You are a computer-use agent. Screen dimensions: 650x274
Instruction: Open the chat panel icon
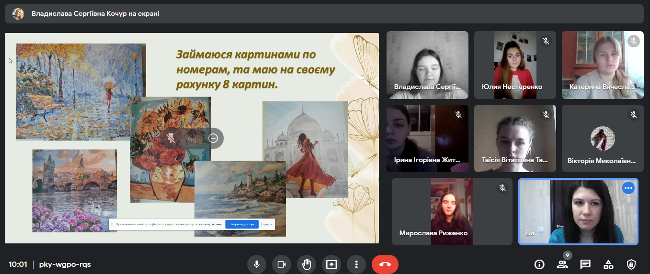pyautogui.click(x=585, y=264)
